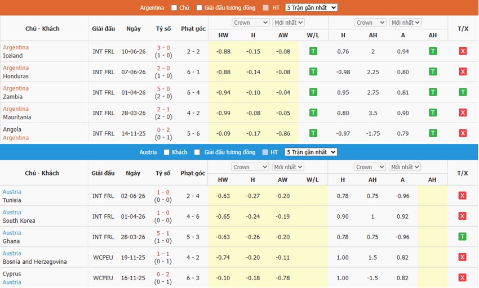Open the Angola team name
The width and height of the screenshot is (479, 288).
coord(12,129)
